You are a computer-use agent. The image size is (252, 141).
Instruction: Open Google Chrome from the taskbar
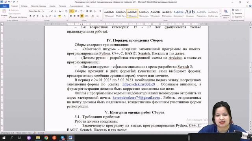click(x=46, y=137)
